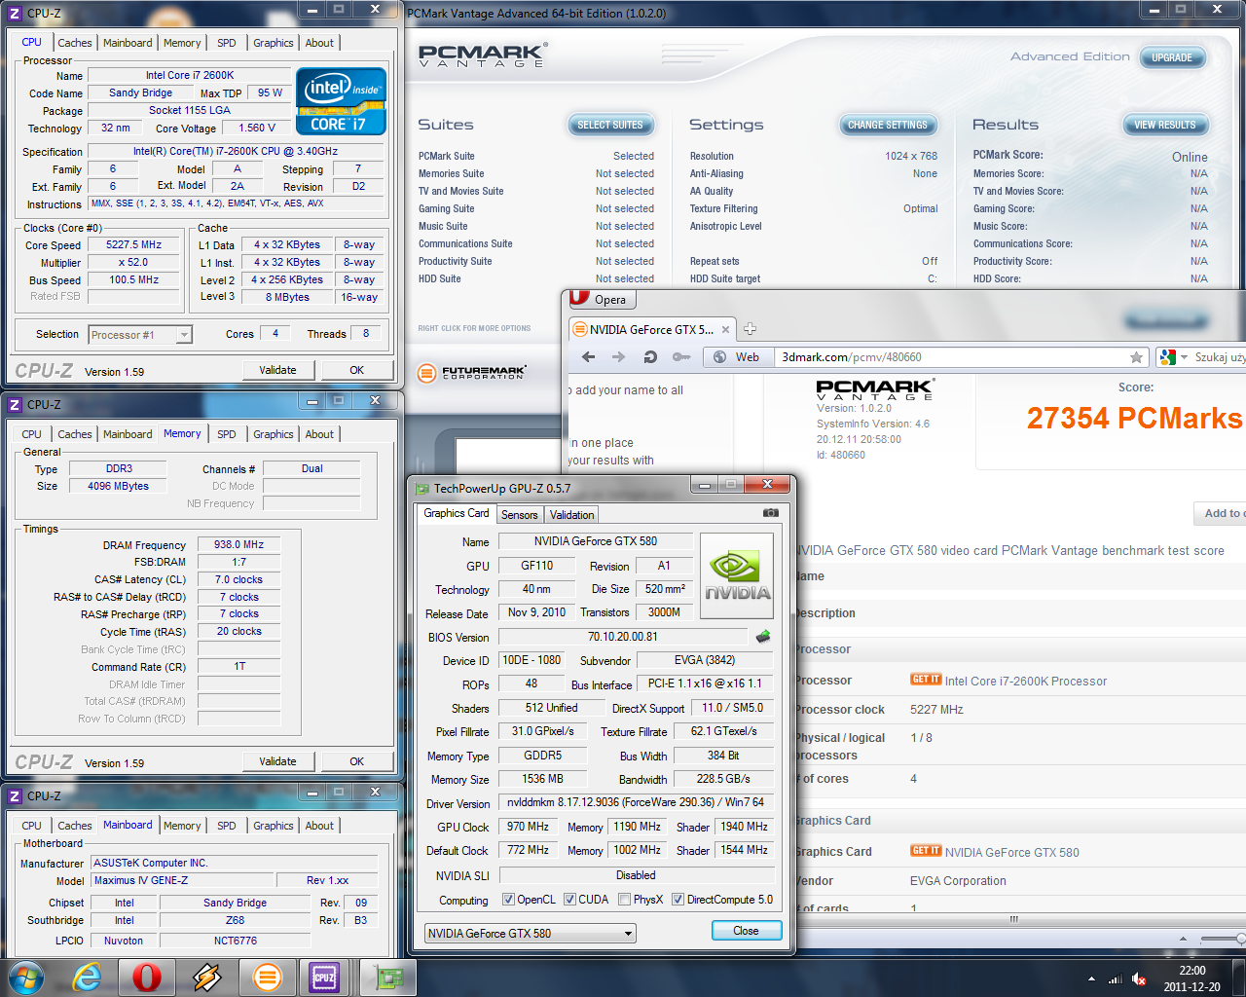
Task: Show hidden tray icons arrow
Action: point(1091,979)
